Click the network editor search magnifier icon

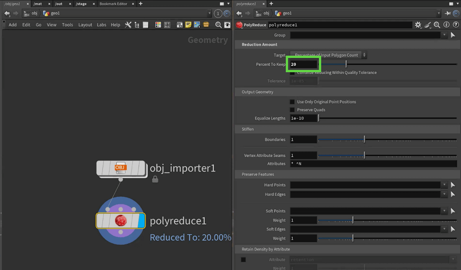218,25
